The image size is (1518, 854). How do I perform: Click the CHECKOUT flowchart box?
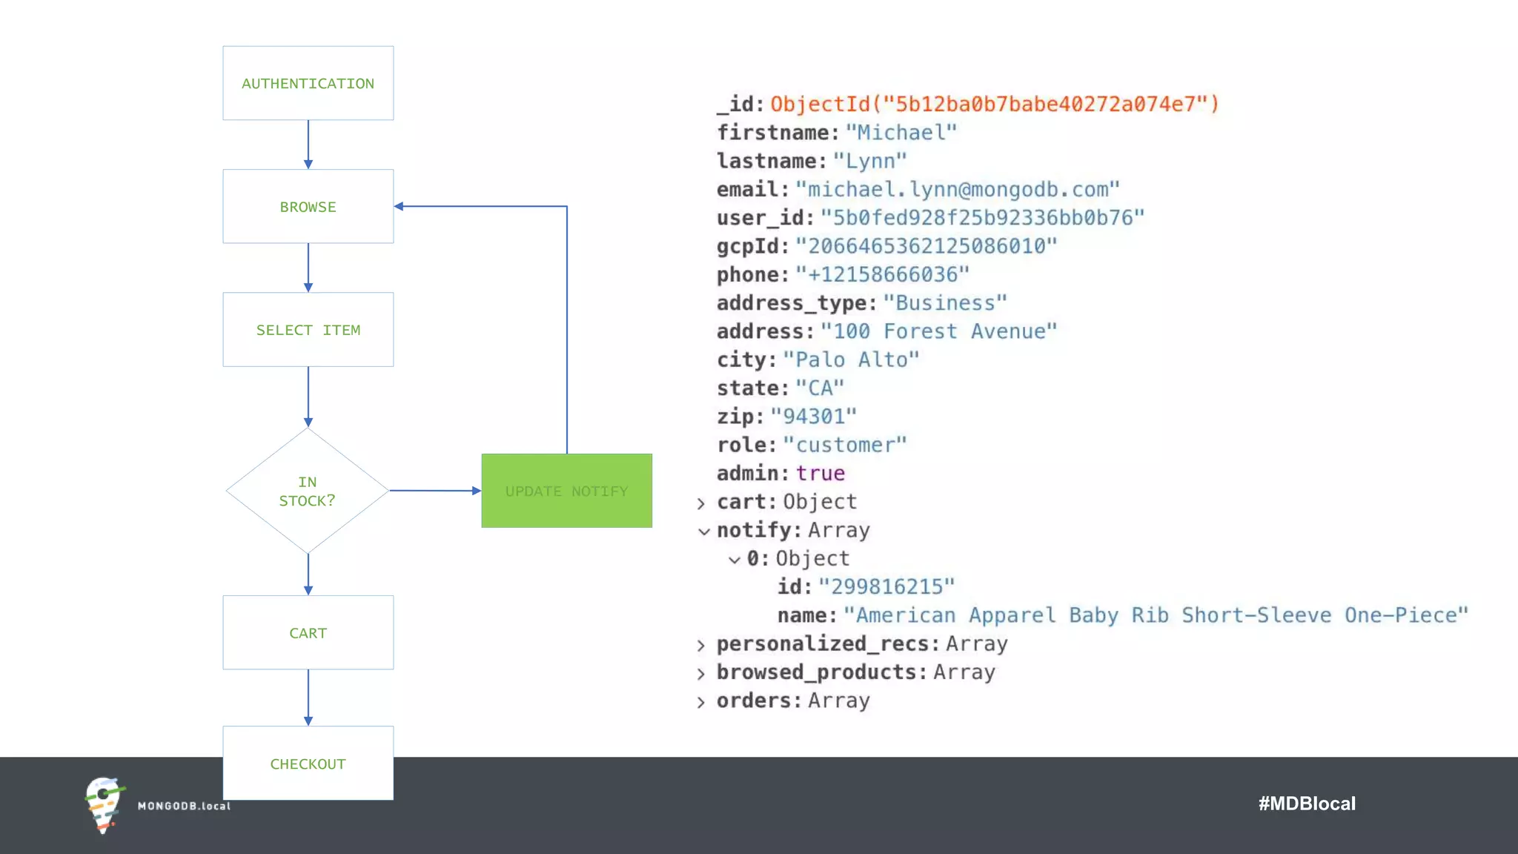coord(308,763)
